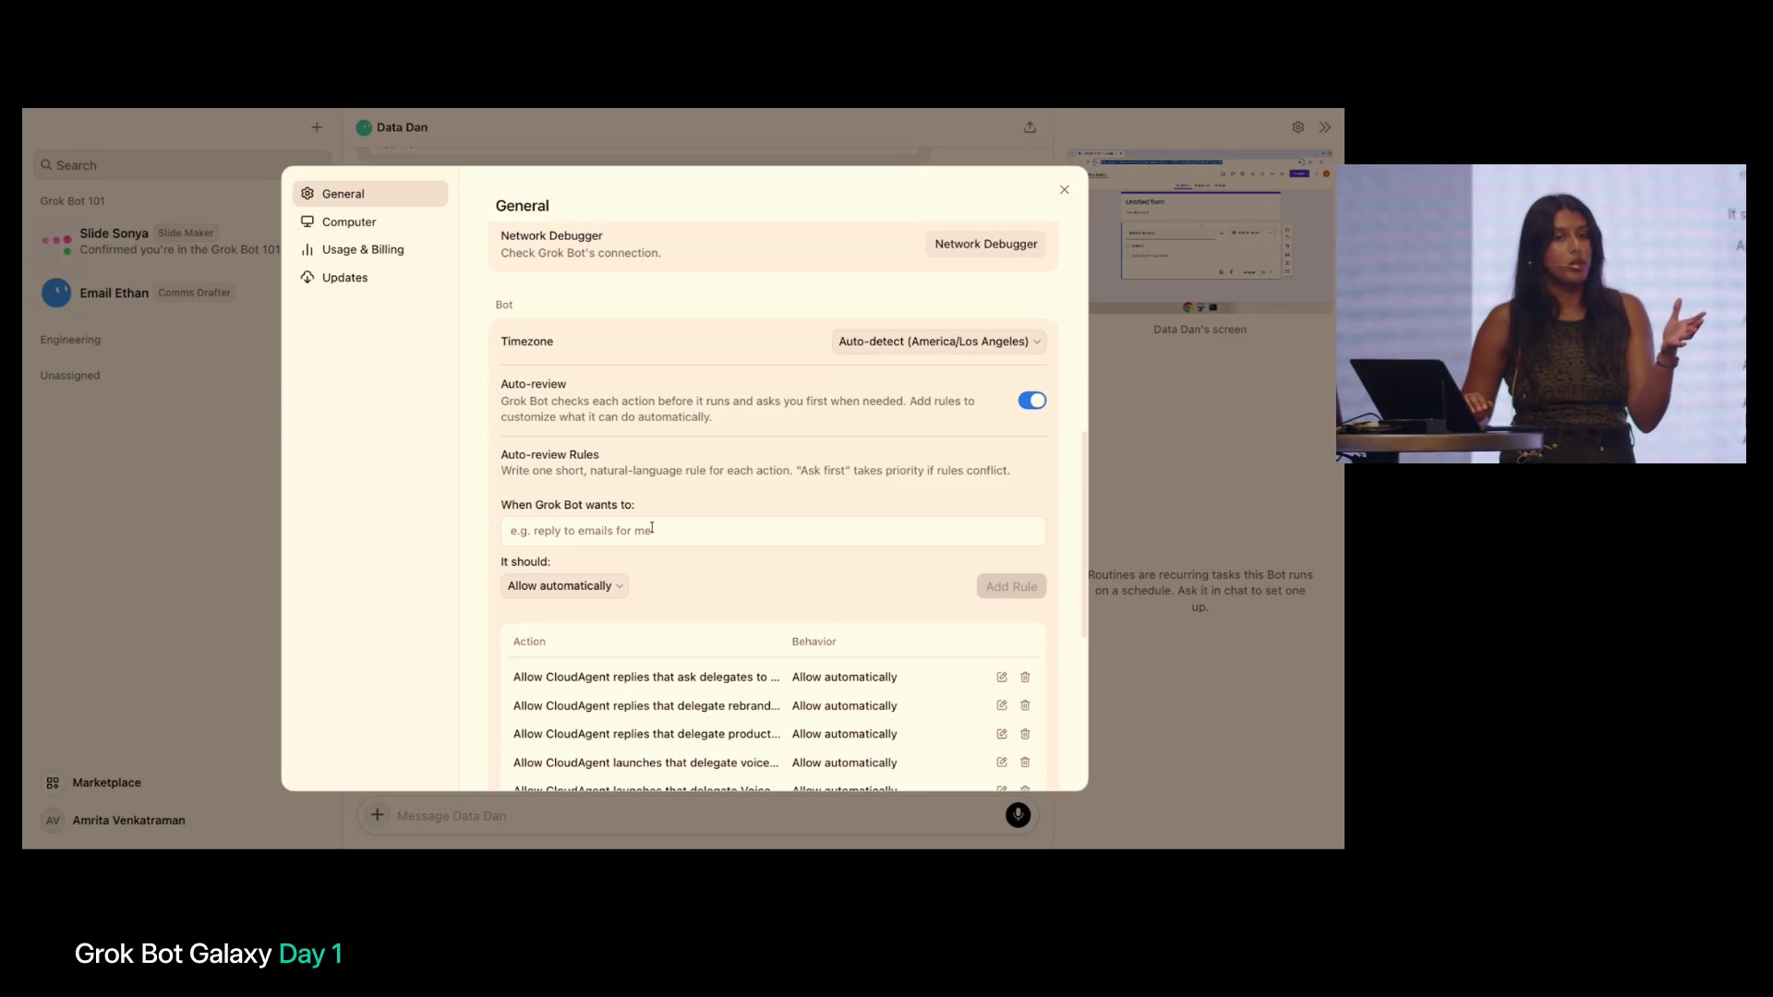
Task: Click the Network Debugger button
Action: point(985,244)
